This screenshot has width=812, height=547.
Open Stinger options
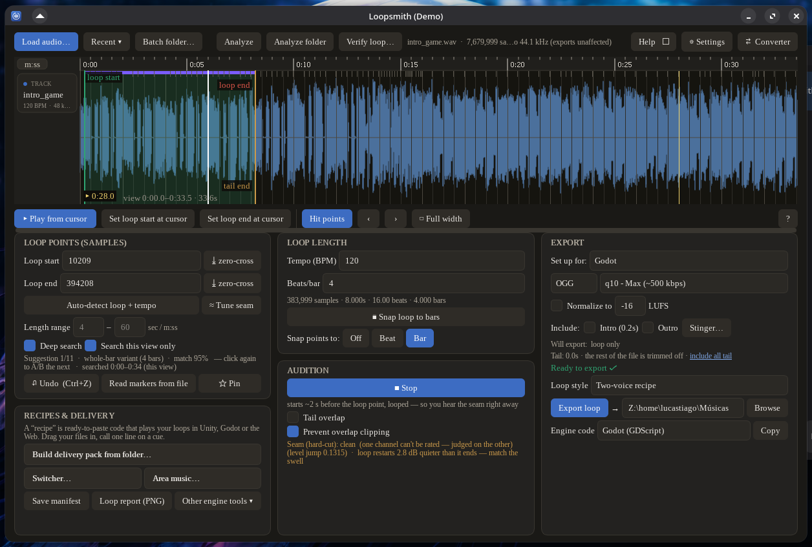[707, 327]
